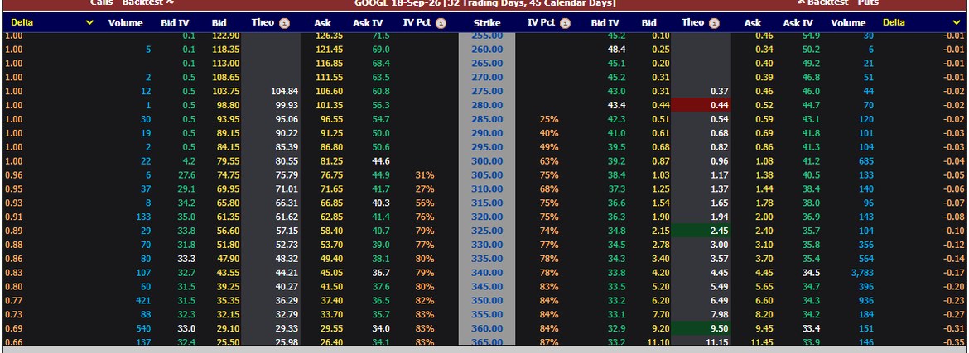Screen dimensions: 969x353
Task: Click call bid 103.75
Action: (x=225, y=91)
